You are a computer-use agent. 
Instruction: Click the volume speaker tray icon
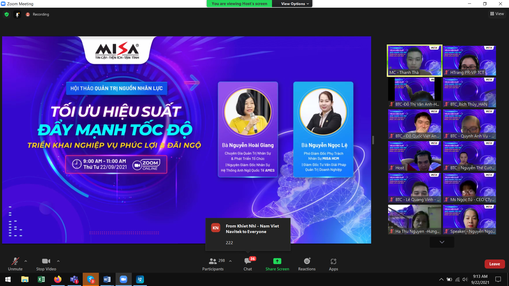(465, 279)
